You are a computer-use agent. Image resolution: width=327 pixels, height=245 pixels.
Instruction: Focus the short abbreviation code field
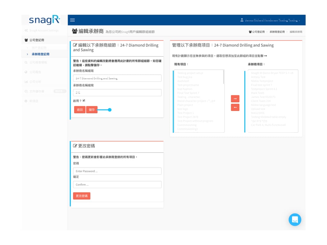117,93
